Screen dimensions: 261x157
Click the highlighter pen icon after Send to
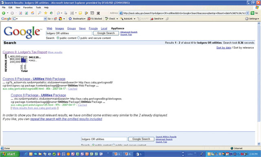(167, 19)
